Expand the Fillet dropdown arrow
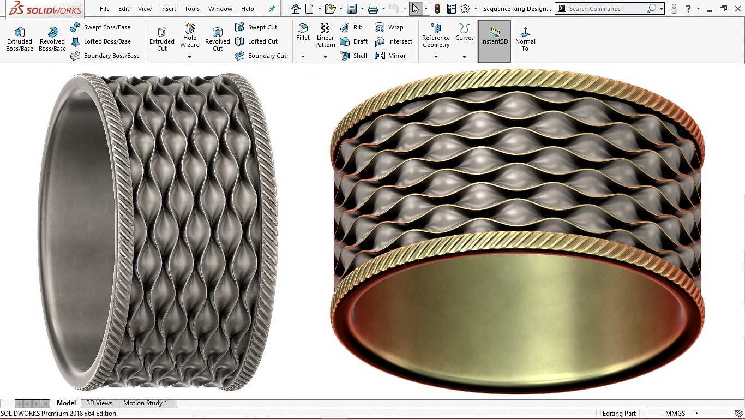 pos(303,57)
